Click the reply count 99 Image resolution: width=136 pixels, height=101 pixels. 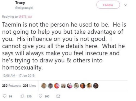[x=10, y=96]
